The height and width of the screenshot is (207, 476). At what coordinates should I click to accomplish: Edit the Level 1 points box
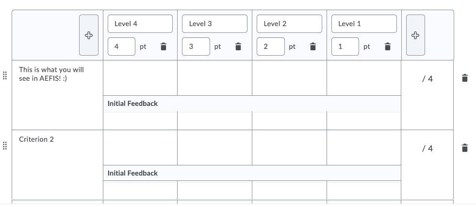345,47
